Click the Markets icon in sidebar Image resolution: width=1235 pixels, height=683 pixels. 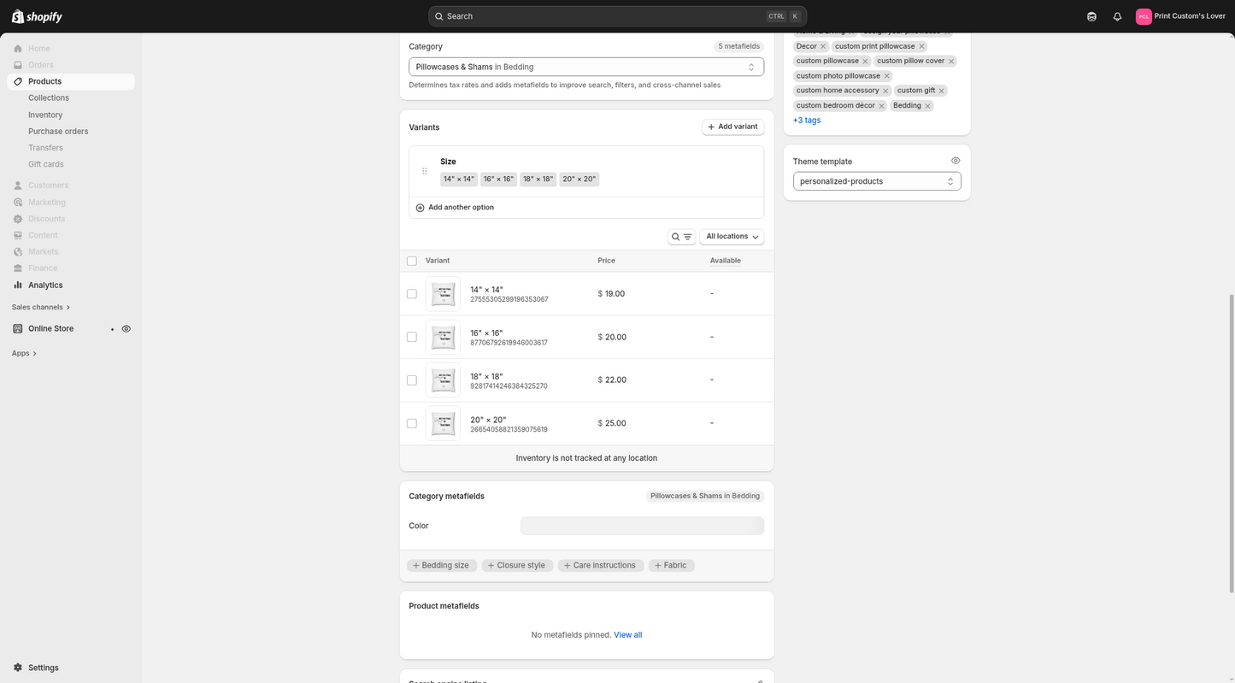[x=18, y=252]
